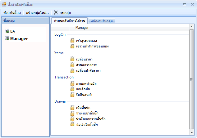Click the lock icon for รับคืนสินค้า
197x138 pixels.
click(x=72, y=95)
